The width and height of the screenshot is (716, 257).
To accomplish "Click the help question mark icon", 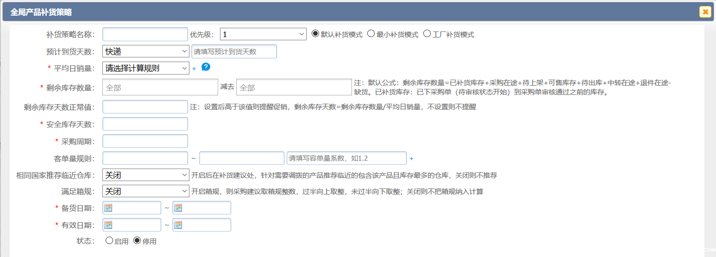I will pos(206,67).
